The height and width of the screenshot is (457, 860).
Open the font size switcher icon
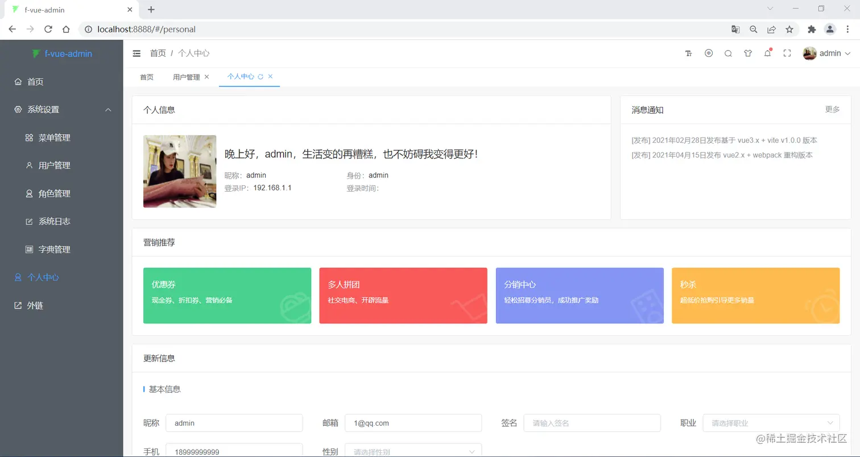[689, 53]
